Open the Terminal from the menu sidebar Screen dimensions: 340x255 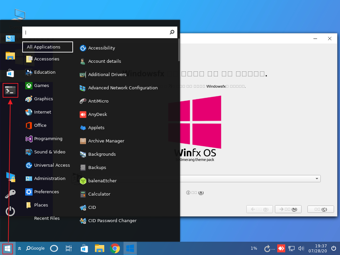[x=10, y=90]
